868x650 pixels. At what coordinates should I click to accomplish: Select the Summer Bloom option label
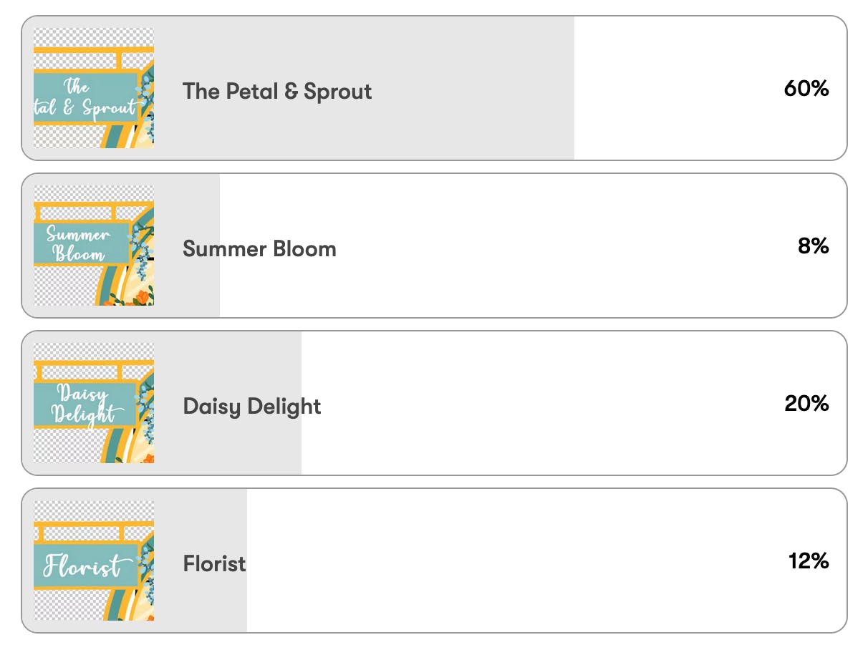259,249
